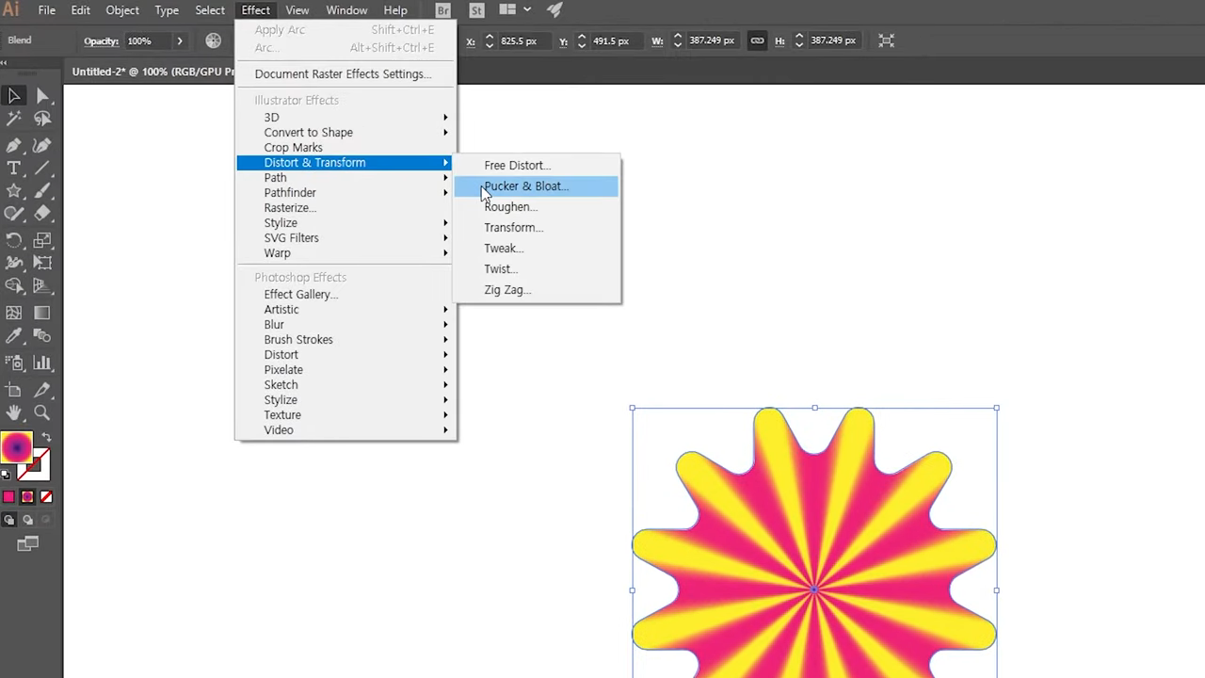Open the Object menu

(122, 10)
